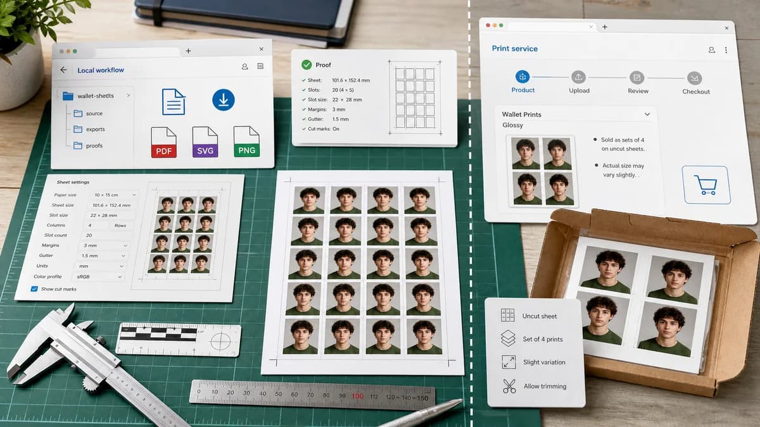Click the 'Uncut sheet' label
The image size is (760, 427).
click(x=540, y=316)
